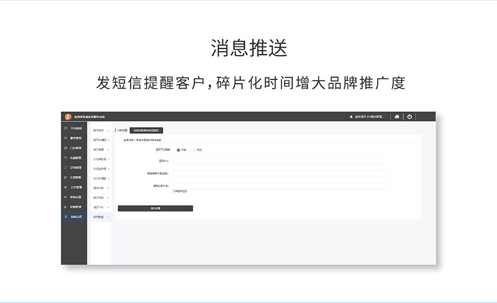Select the unchecked 关闭 radio button
The height and width of the screenshot is (303, 497).
tap(194, 150)
